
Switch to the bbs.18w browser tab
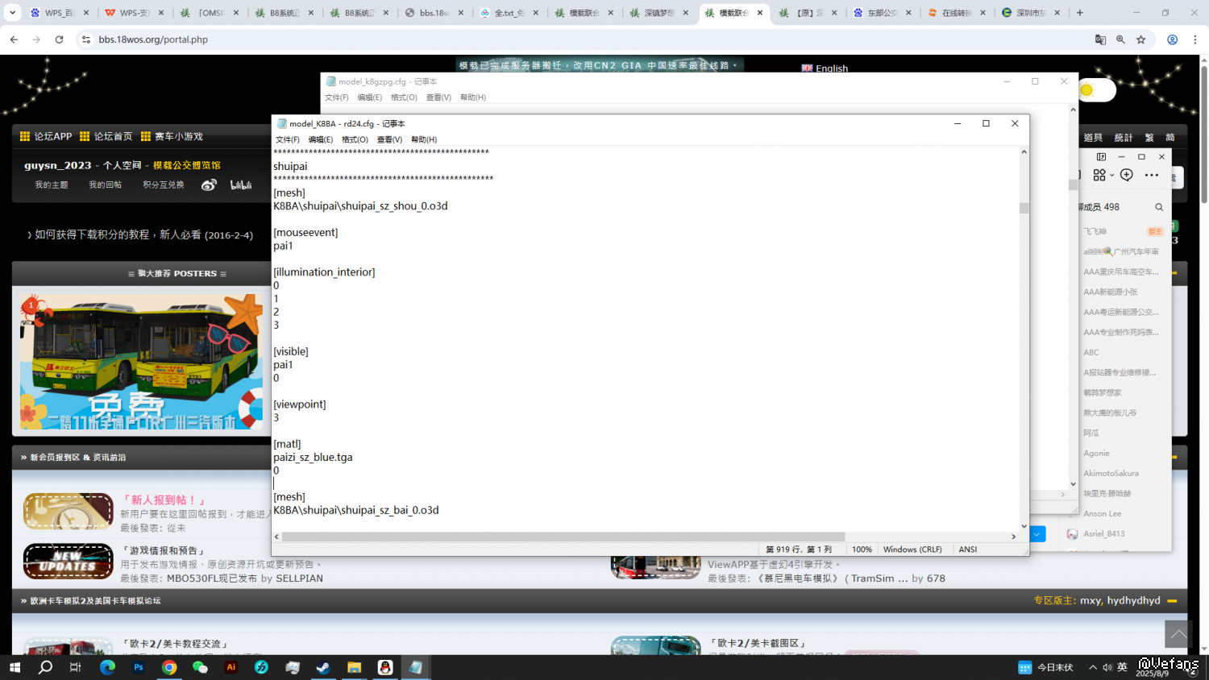point(435,13)
